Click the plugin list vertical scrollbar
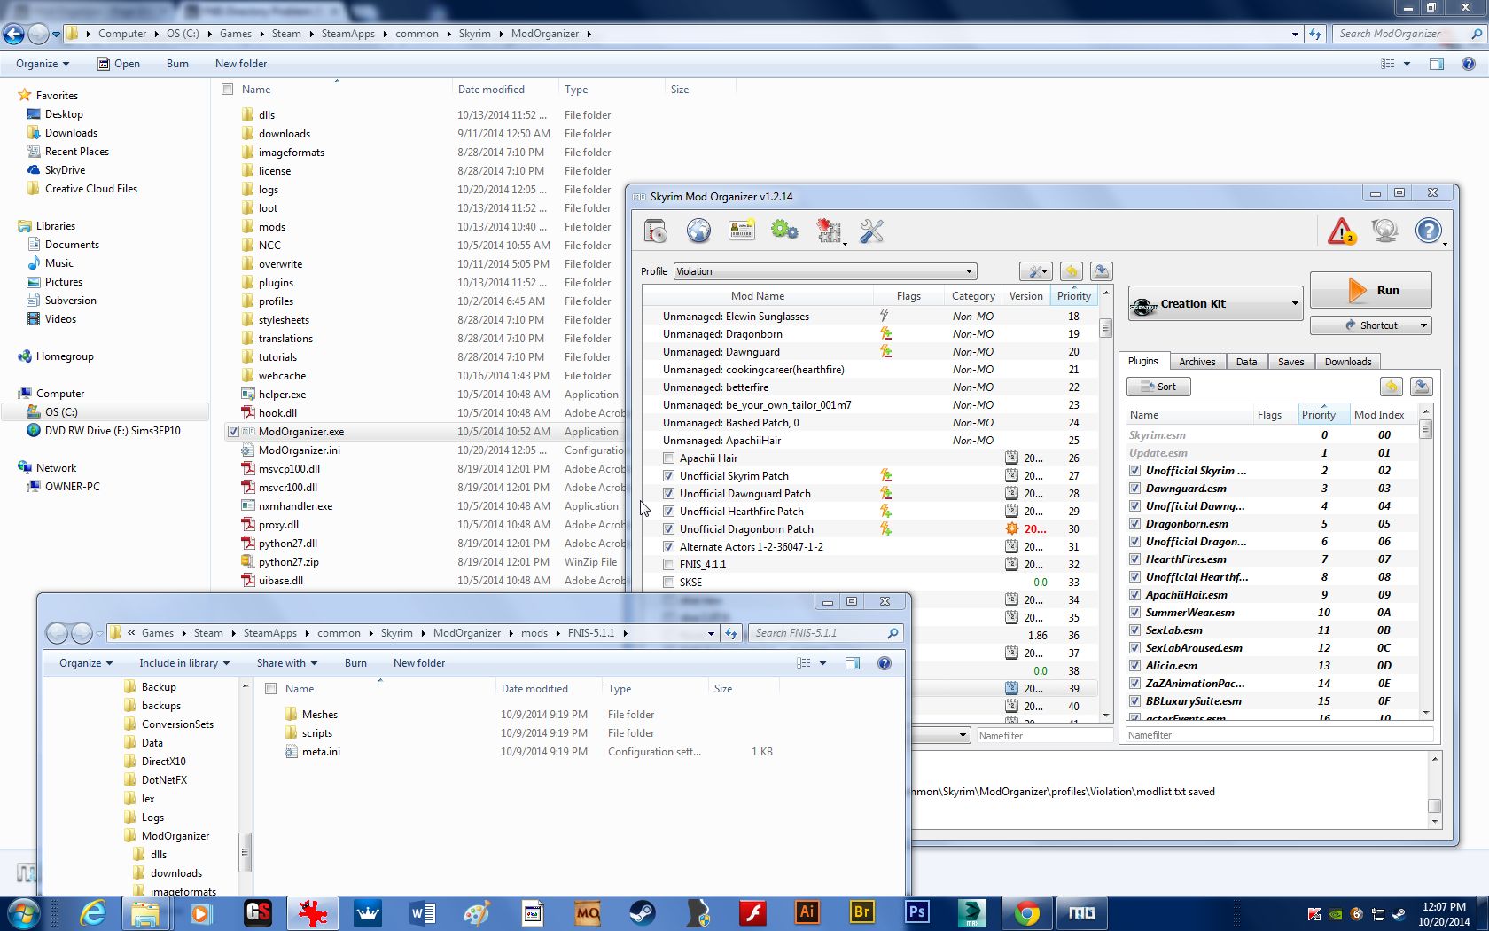The width and height of the screenshot is (1489, 931). (1426, 562)
